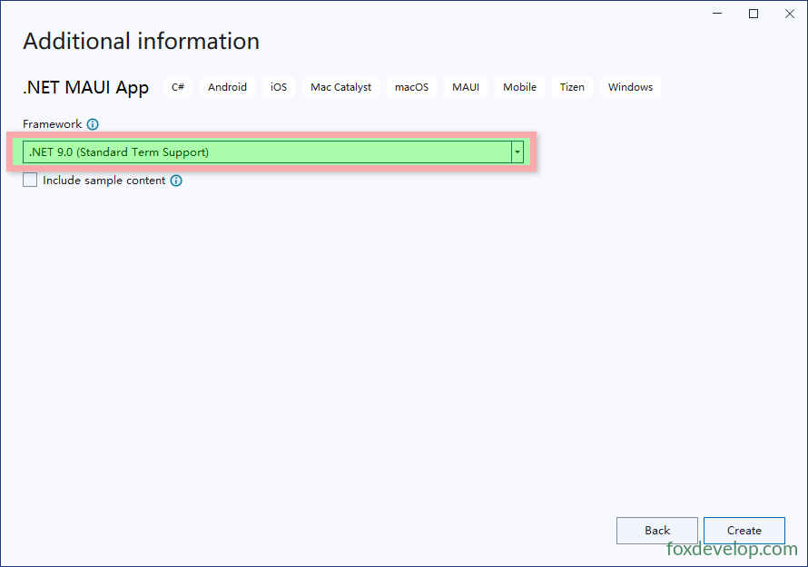Click the C# tag
808x567 pixels.
pos(178,87)
